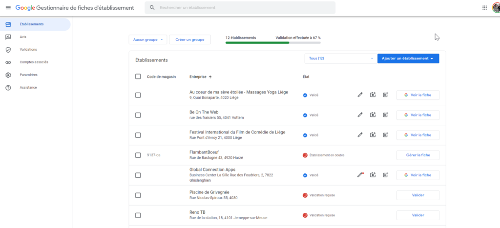This screenshot has height=228, width=500.
Task: Click Gérer la fiche for FlambantBoeuf
Action: [x=418, y=155]
